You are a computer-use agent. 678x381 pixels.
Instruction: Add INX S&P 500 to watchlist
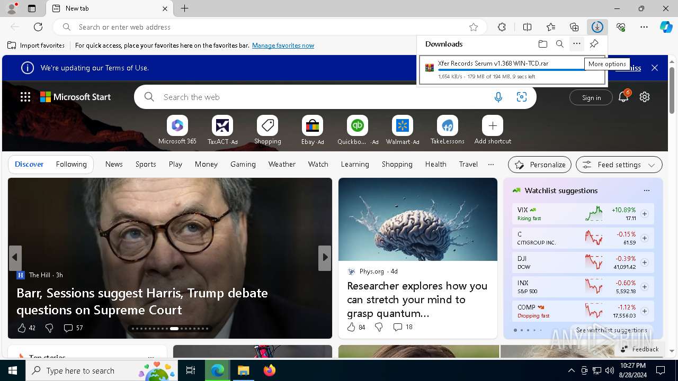click(645, 287)
